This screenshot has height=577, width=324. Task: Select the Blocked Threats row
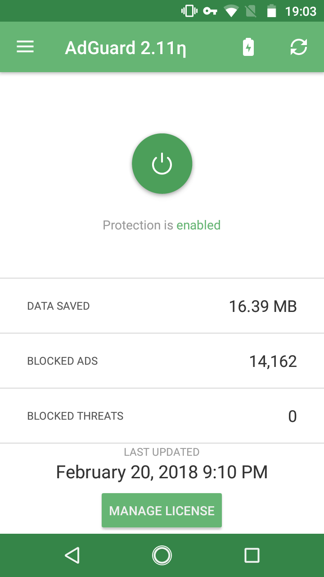tap(162, 416)
